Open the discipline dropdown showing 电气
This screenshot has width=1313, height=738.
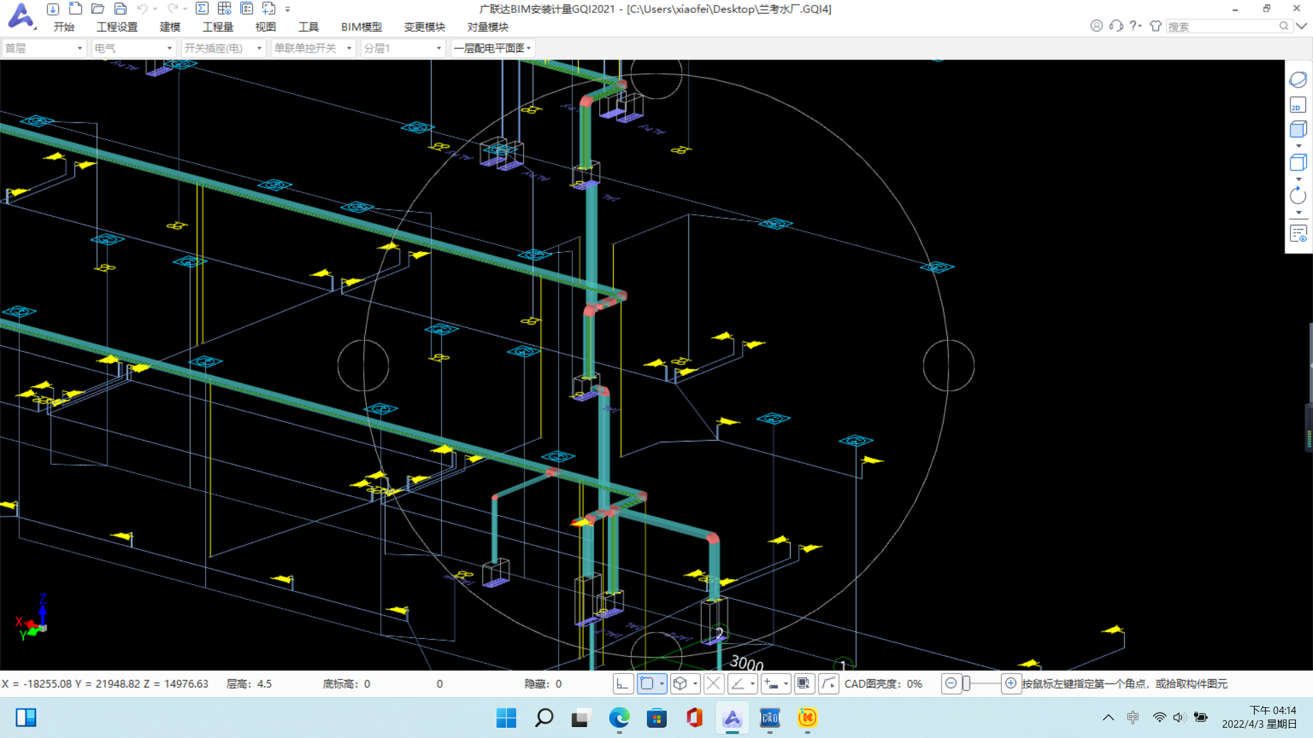[x=133, y=48]
